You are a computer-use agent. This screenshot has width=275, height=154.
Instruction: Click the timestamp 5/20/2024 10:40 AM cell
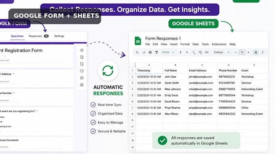tap(149, 101)
